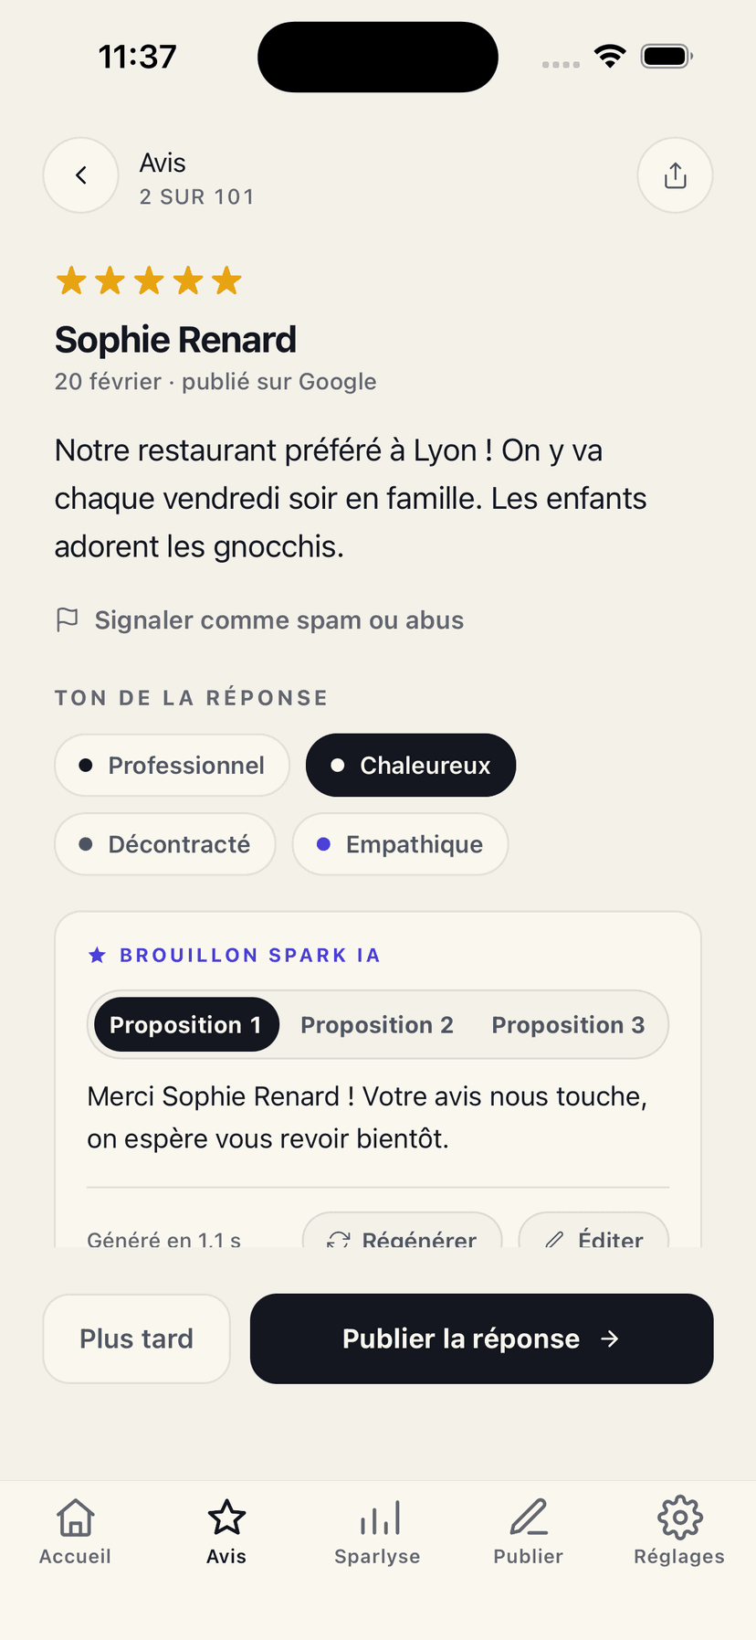Switch to Proposition 2 draft
The width and height of the screenshot is (756, 1640).
click(x=377, y=1025)
